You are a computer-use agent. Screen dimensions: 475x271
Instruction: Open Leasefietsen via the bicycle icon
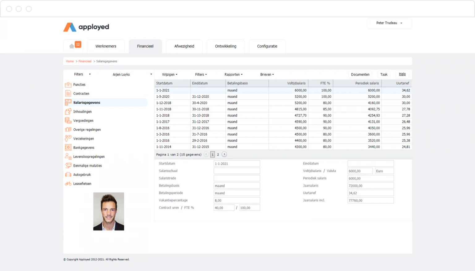(x=68, y=183)
